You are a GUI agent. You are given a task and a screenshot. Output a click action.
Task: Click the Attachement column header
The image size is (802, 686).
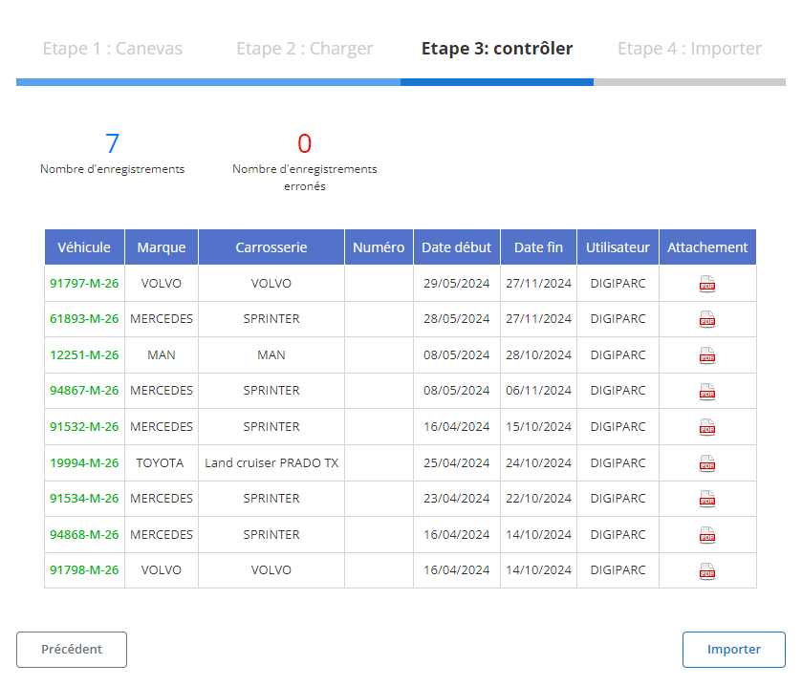pyautogui.click(x=707, y=247)
